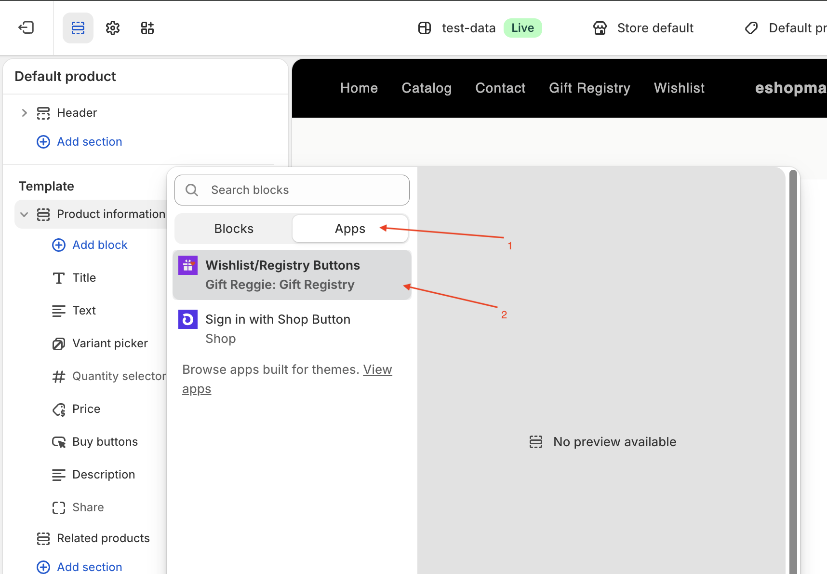Collapse the Product information chevron

24,214
